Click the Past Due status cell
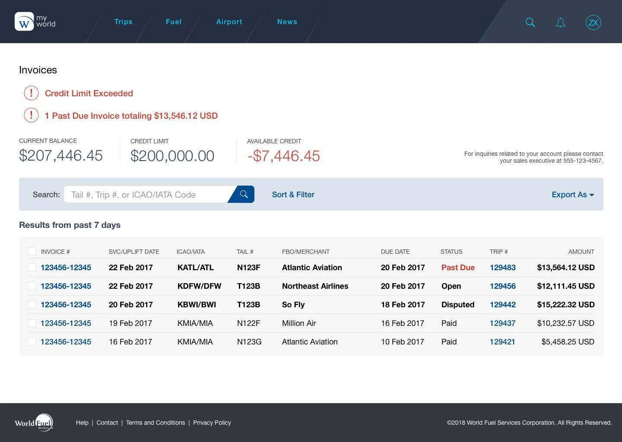 [458, 268]
